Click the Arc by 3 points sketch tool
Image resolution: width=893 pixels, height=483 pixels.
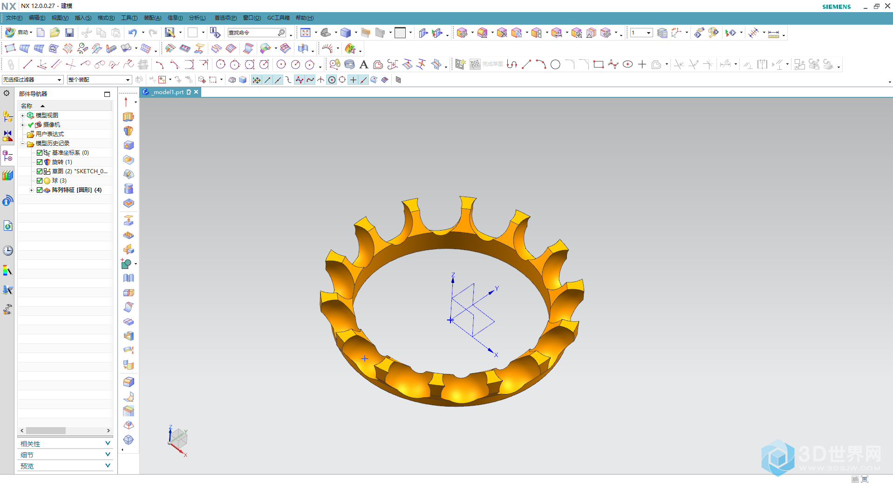pos(541,65)
